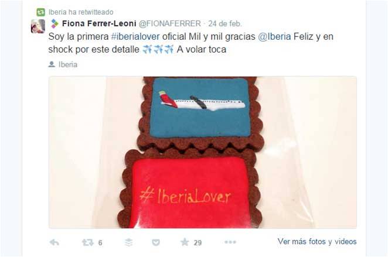Open the Fiona Ferrer-Leoni profile name link
Viewport: 388px width, 257px height.
pos(99,23)
